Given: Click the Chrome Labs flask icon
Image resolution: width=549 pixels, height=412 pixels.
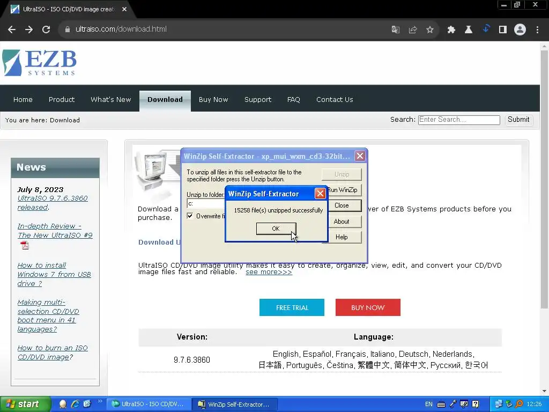Looking at the screenshot, I should pyautogui.click(x=469, y=30).
